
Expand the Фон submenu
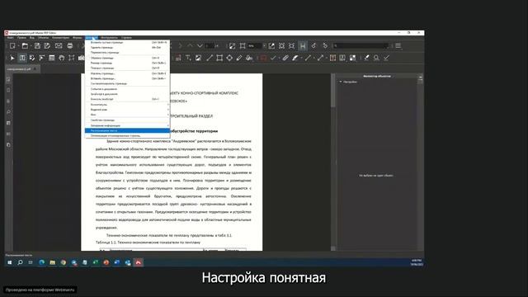[x=127, y=115]
